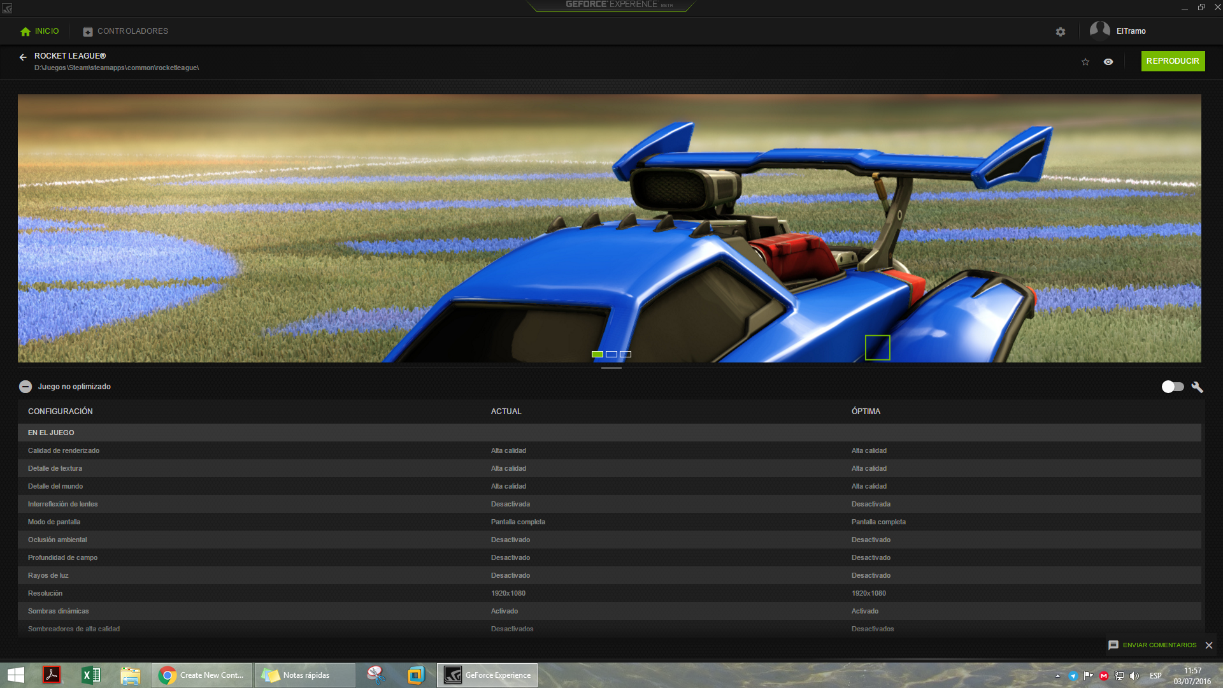Viewport: 1223px width, 688px height.
Task: Show third screenshot via carousel indicator
Action: point(626,354)
